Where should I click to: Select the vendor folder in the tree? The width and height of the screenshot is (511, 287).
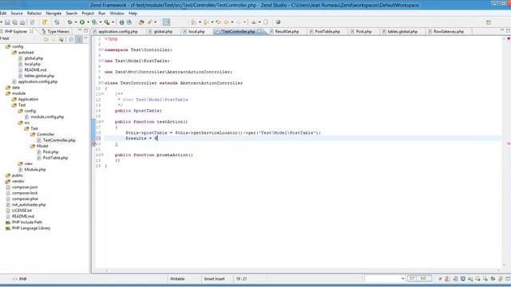18,181
